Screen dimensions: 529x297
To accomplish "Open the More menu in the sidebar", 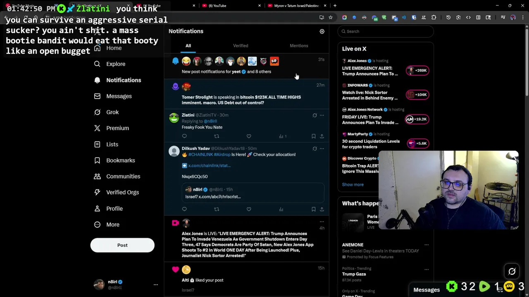I will [x=107, y=225].
